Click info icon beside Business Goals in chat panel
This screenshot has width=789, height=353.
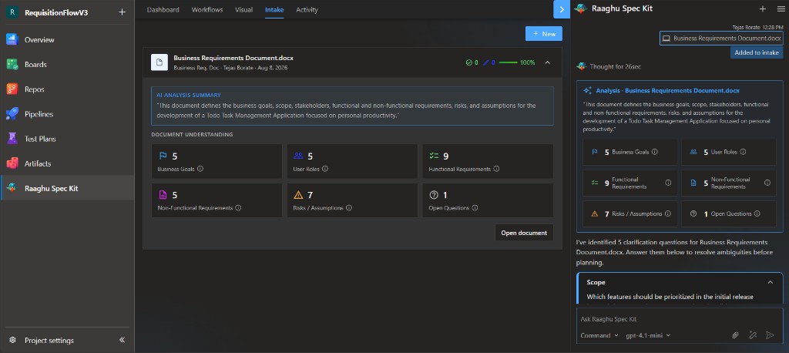tap(655, 152)
